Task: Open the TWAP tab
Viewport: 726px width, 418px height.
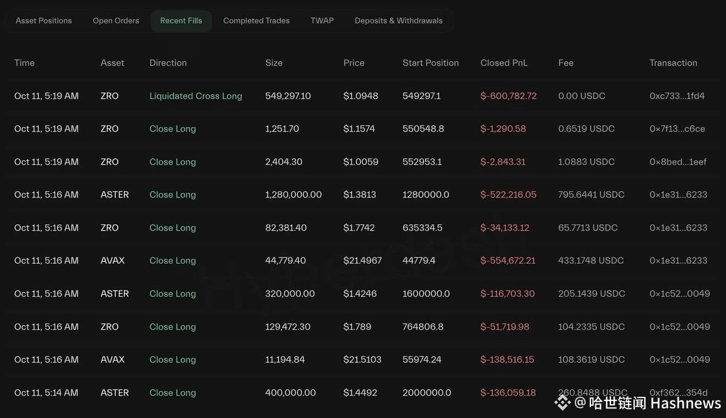Action: pos(322,21)
